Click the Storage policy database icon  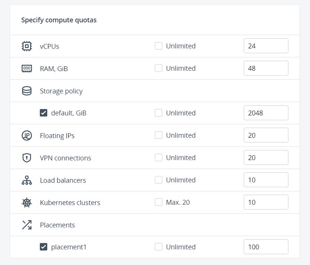click(27, 91)
